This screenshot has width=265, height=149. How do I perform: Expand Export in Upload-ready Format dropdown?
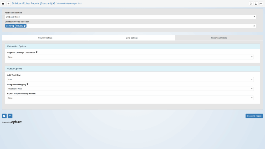click(x=130, y=98)
